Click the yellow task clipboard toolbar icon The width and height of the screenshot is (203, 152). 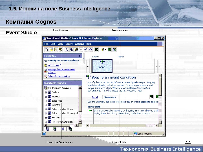tap(103, 50)
